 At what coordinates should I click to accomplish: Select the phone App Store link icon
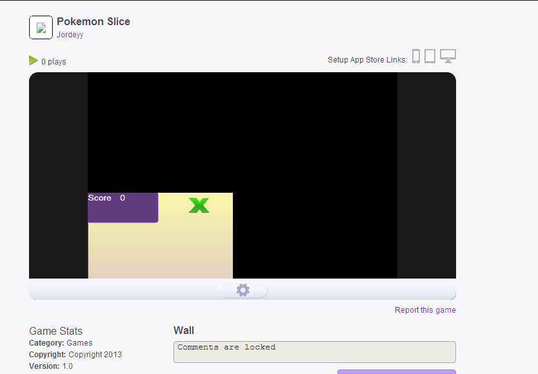416,56
